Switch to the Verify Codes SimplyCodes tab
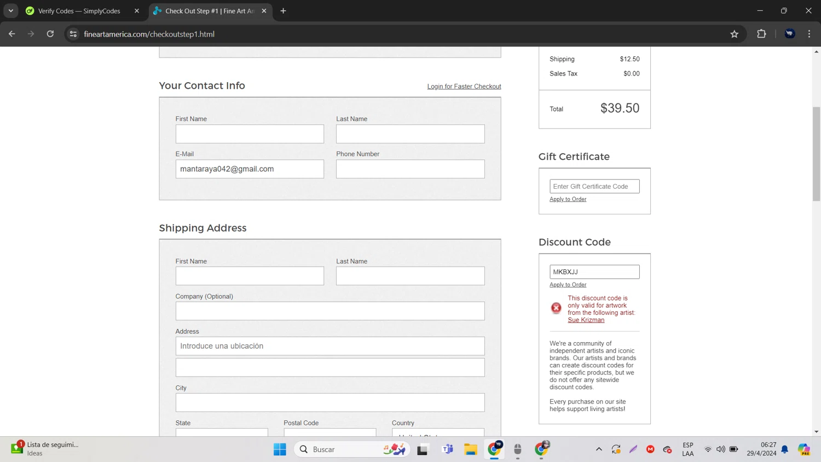Image resolution: width=821 pixels, height=462 pixels. (x=79, y=11)
